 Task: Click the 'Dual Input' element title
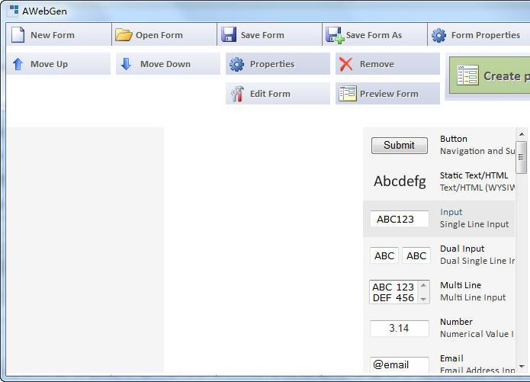pyautogui.click(x=462, y=249)
